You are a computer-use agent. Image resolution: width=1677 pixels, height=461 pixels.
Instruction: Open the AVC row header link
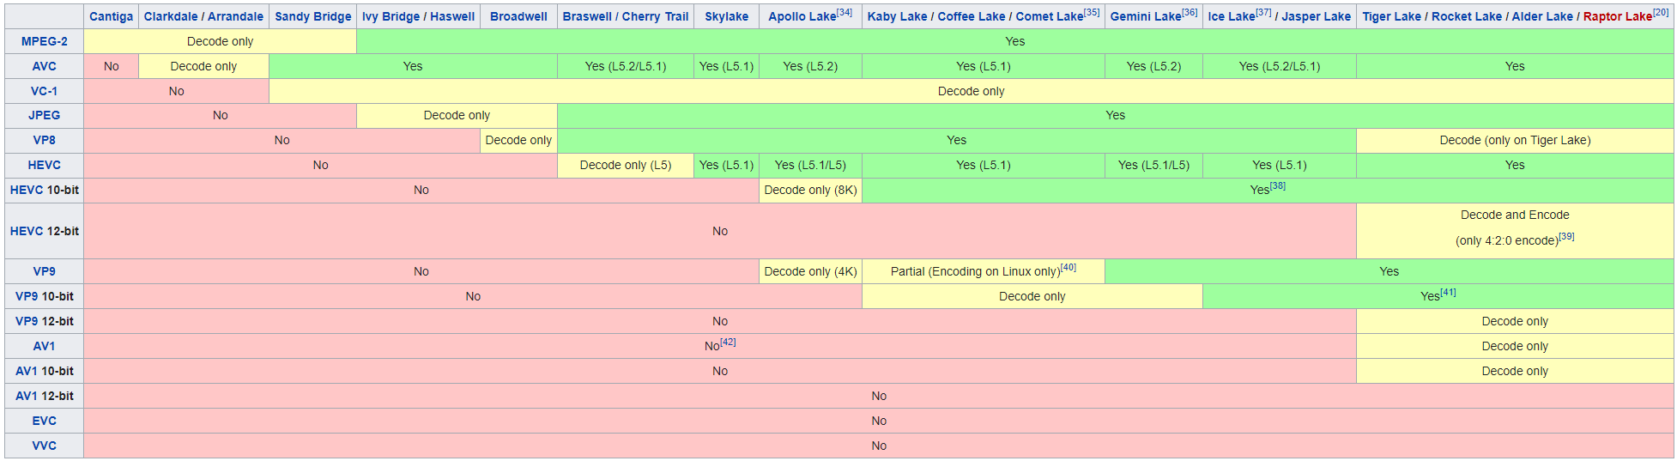point(44,66)
